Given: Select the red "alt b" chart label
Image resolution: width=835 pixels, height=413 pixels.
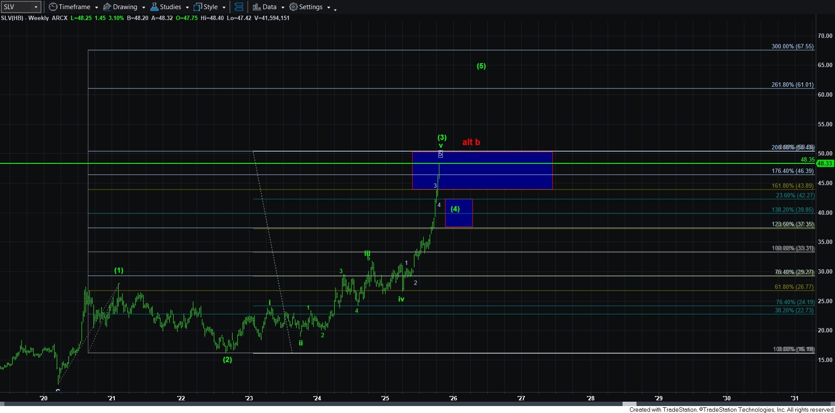Looking at the screenshot, I should coord(471,142).
